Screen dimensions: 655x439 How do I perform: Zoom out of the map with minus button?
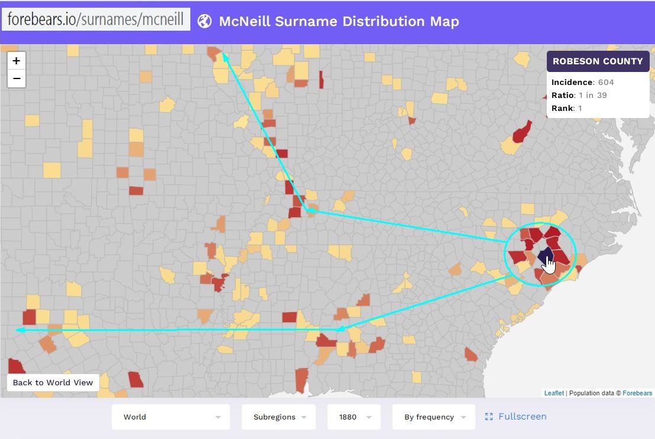tap(16, 78)
